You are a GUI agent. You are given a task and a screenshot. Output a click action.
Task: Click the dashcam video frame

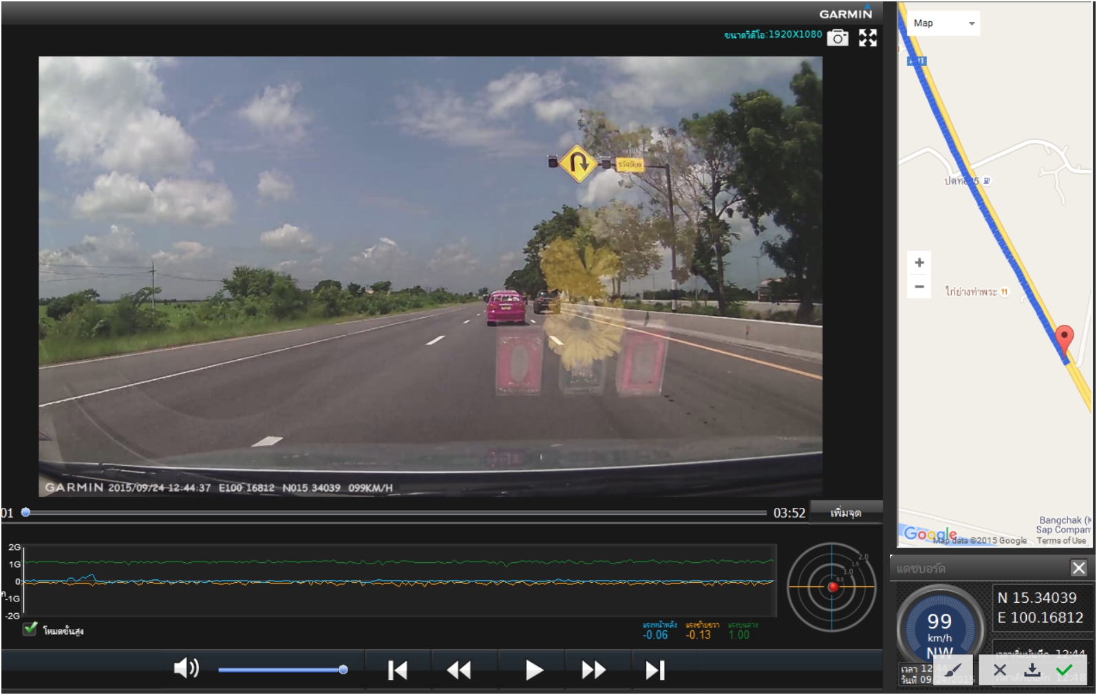pyautogui.click(x=430, y=276)
